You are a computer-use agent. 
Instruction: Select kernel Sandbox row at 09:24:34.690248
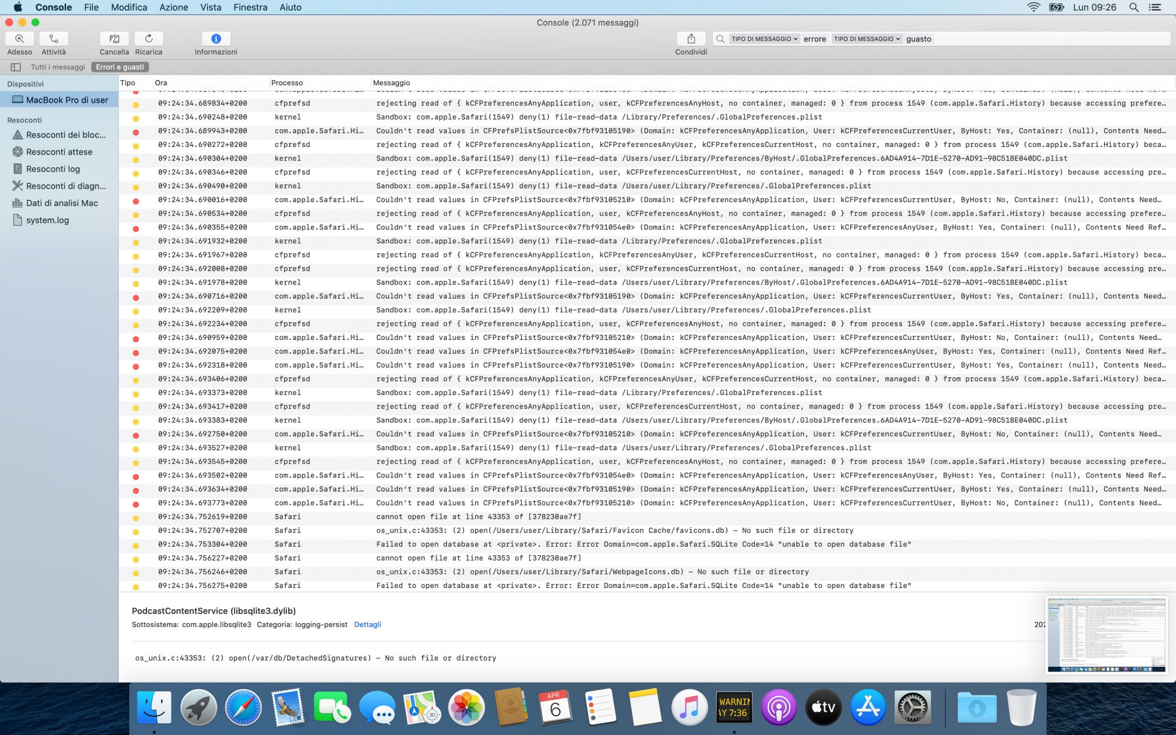[x=647, y=117]
